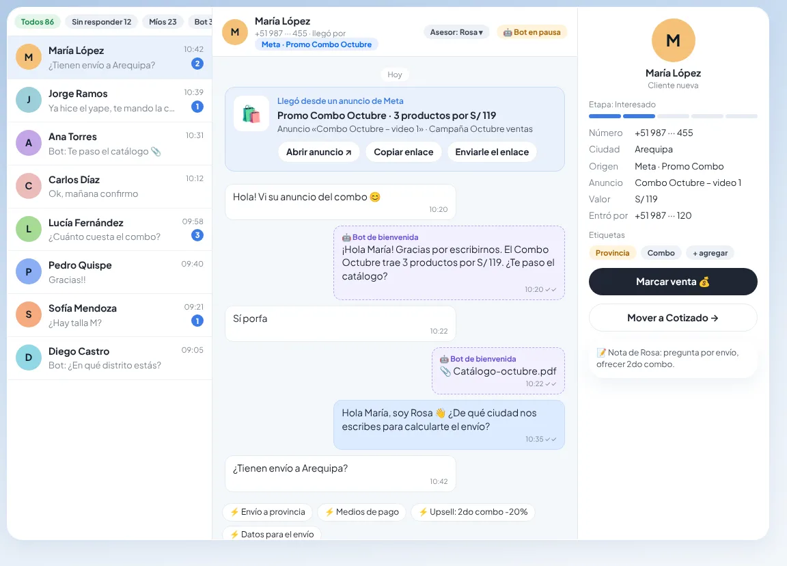
Task: Select the Todos 86 filter tab
Action: click(x=38, y=22)
